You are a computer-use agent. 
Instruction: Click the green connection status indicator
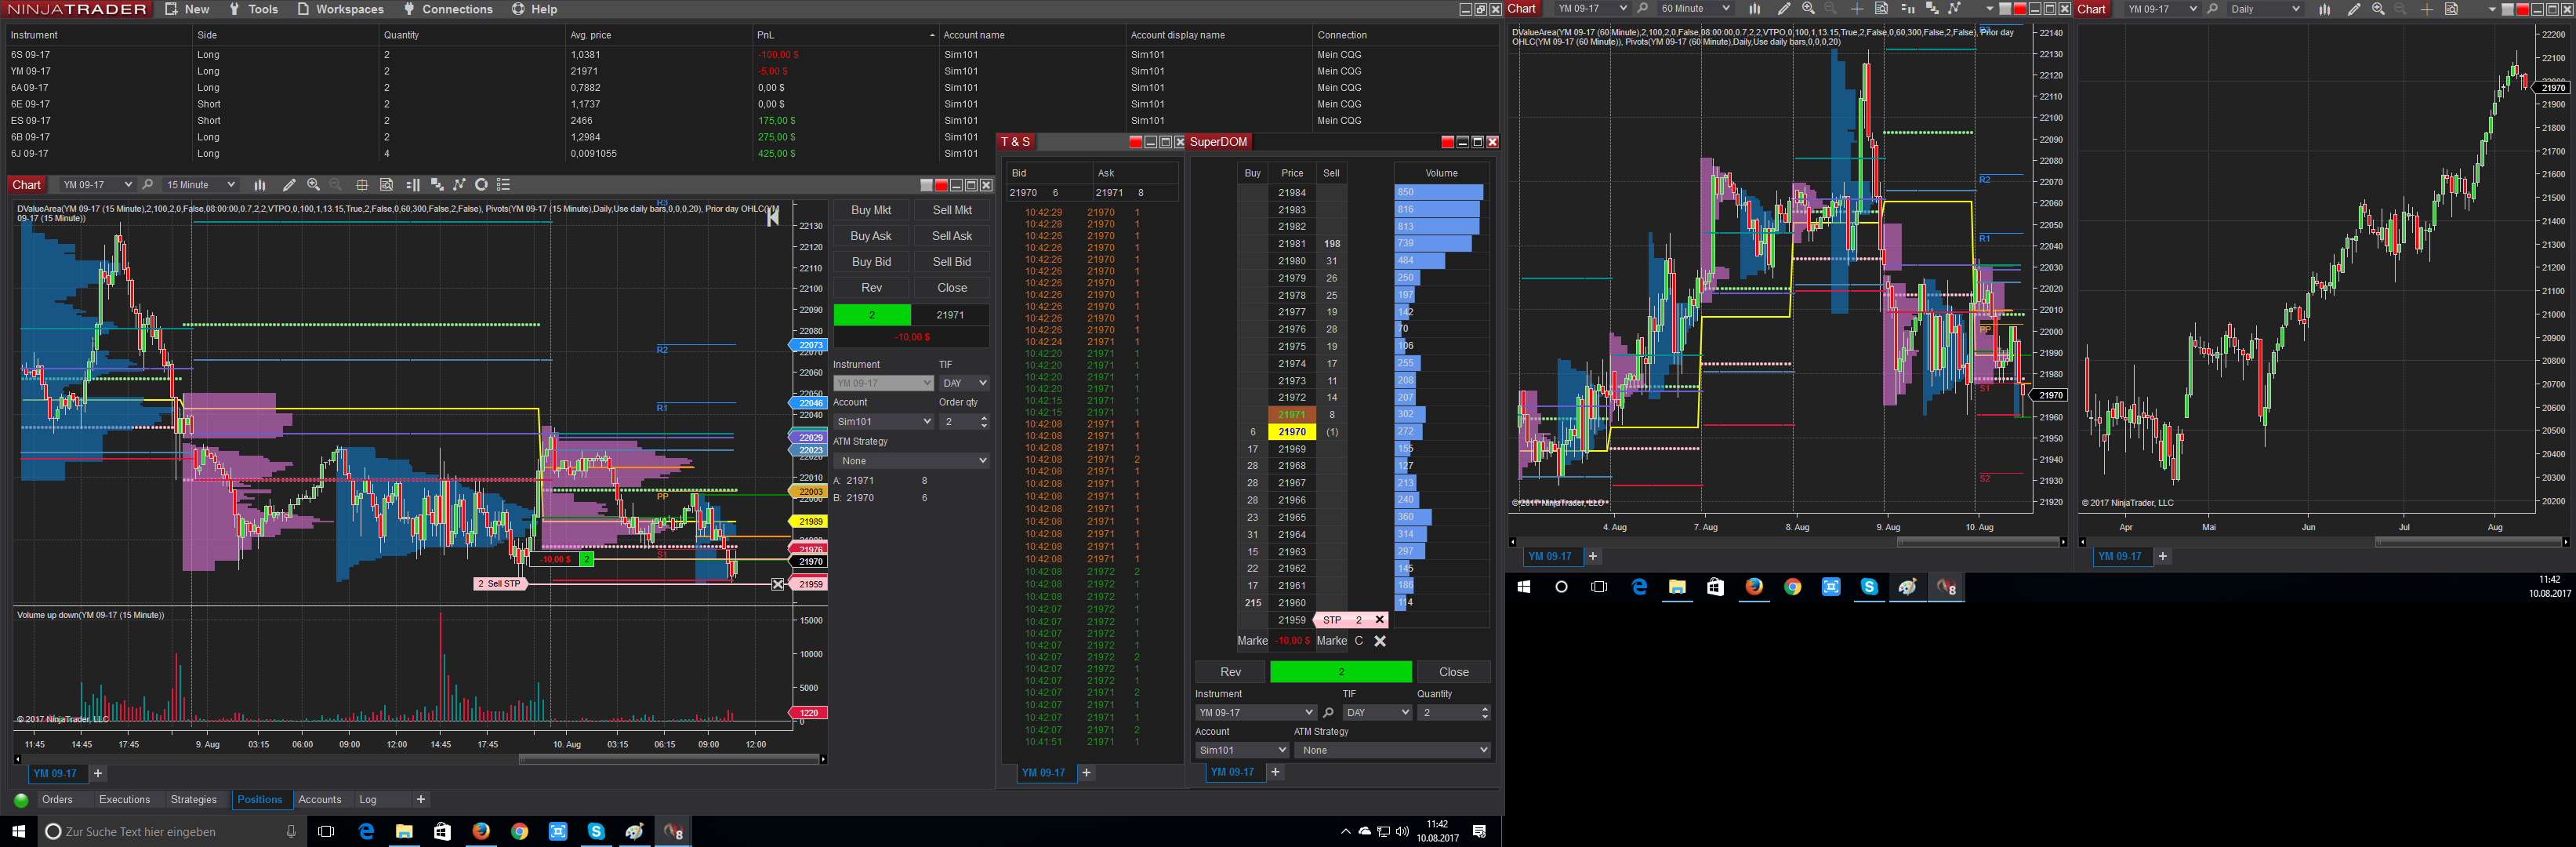(21, 800)
